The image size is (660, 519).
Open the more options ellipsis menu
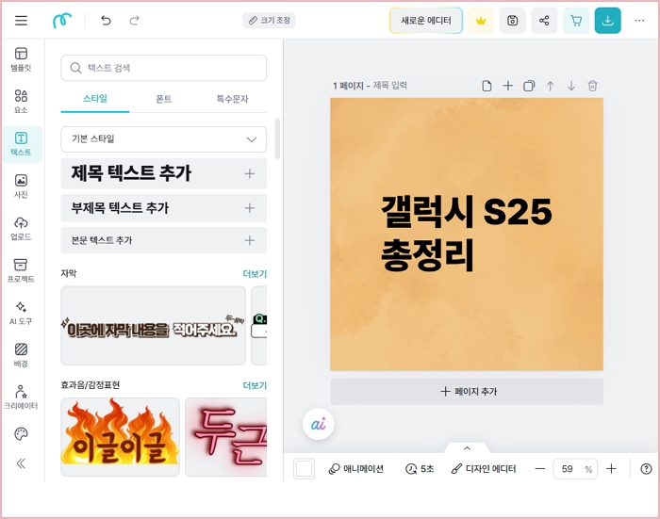tap(639, 20)
